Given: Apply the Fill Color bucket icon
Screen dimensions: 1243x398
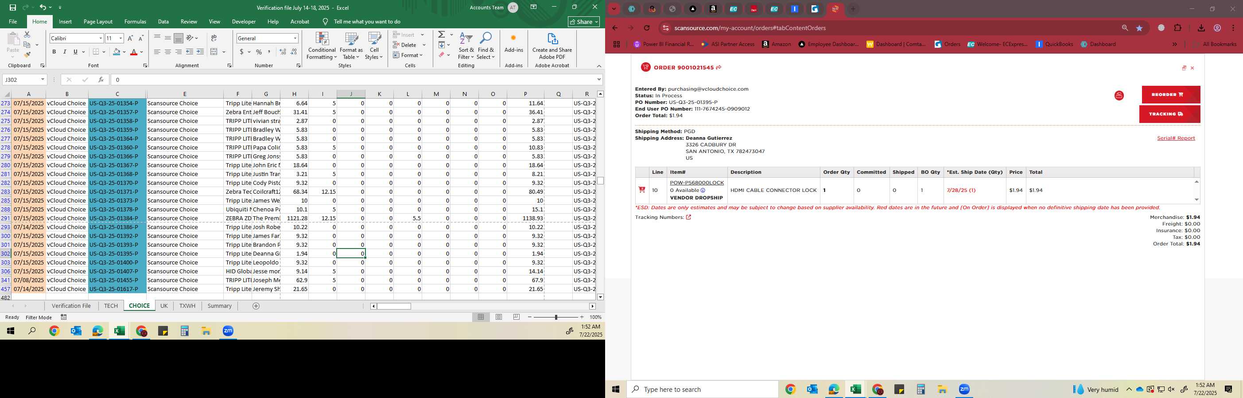Looking at the screenshot, I should coord(117,52).
